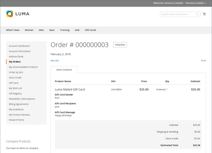The image size is (212, 153).
Task: Open the Women menu
Action: 29,30
